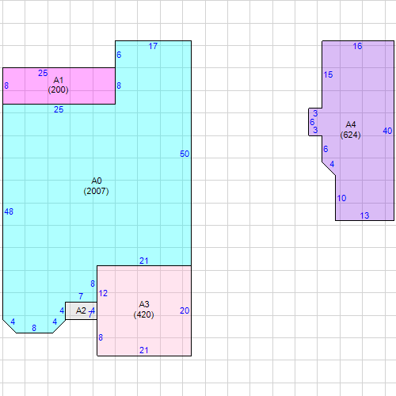Screen dimensions: 396x396
Task: Click the 7 dimension above the A2 box
Action: pyautogui.click(x=81, y=296)
